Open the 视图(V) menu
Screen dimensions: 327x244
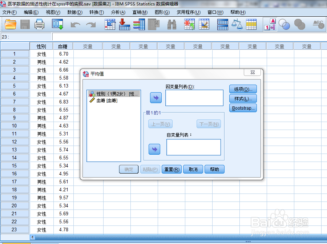click(x=53, y=12)
